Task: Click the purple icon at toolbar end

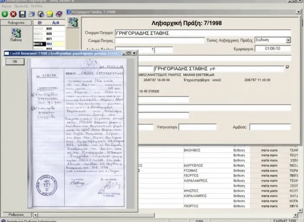Action: (59, 14)
